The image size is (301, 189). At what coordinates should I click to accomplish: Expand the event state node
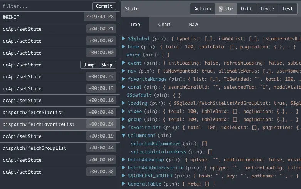click(x=124, y=63)
